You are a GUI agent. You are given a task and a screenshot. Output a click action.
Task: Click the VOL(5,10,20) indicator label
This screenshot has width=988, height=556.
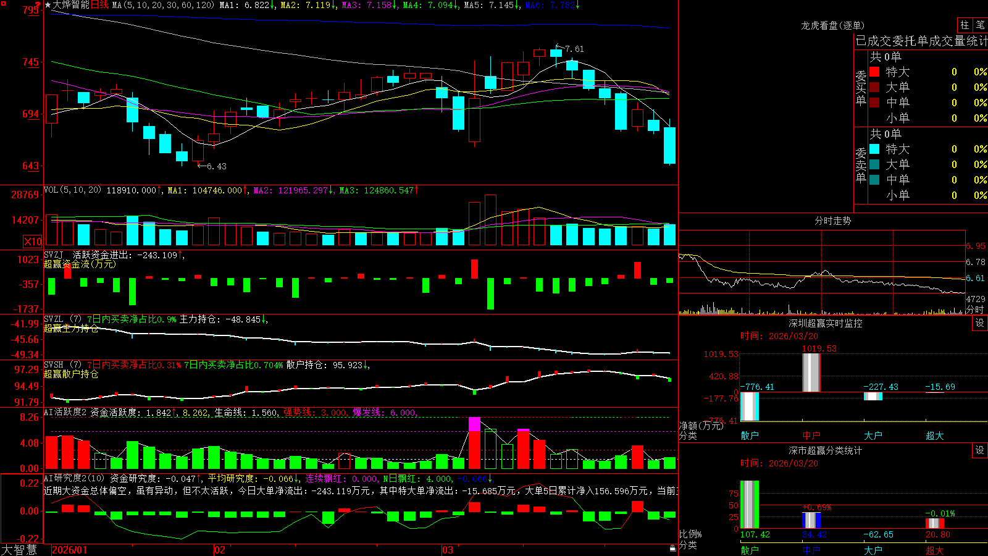[x=72, y=190]
